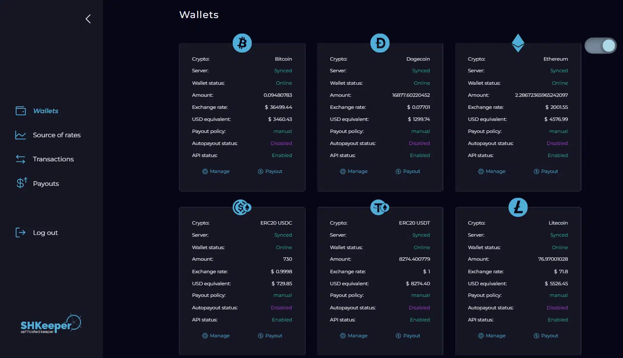Select Log out from the sidebar
This screenshot has width=623, height=358.
coord(45,232)
